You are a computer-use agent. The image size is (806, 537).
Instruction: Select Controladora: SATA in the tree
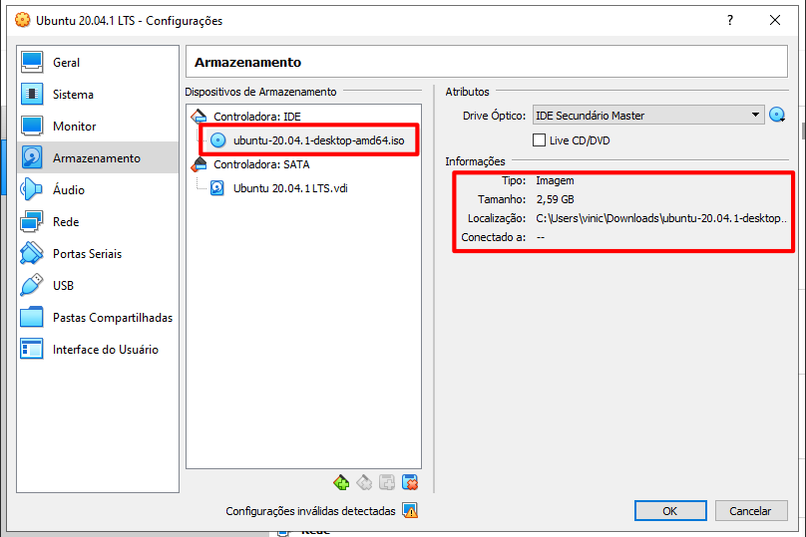pos(261,164)
